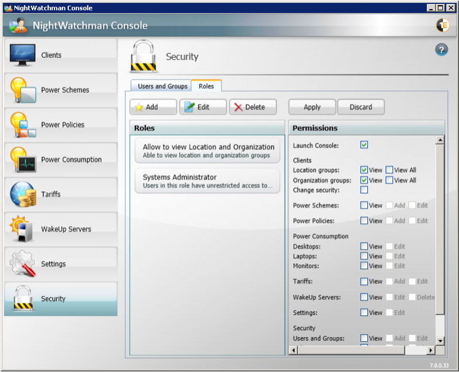Viewport: 459px width, 372px height.
Task: Click the blue help question mark icon
Action: pos(441,50)
